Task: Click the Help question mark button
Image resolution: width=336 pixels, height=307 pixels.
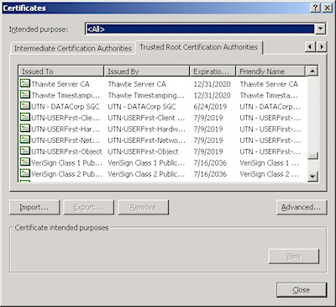Action: click(315, 8)
